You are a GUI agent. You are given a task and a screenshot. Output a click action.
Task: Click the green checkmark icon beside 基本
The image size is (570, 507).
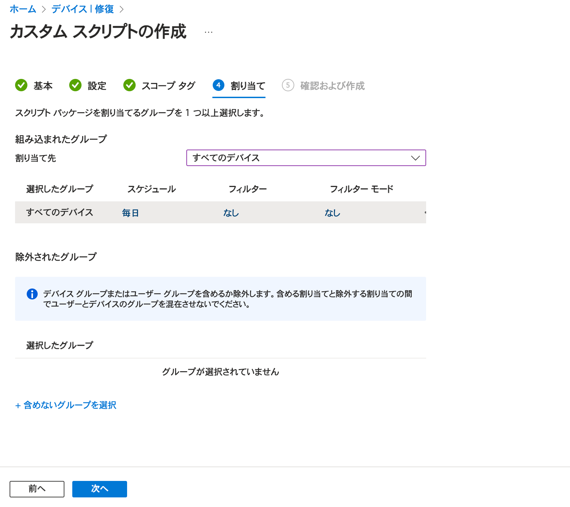pyautogui.click(x=21, y=85)
